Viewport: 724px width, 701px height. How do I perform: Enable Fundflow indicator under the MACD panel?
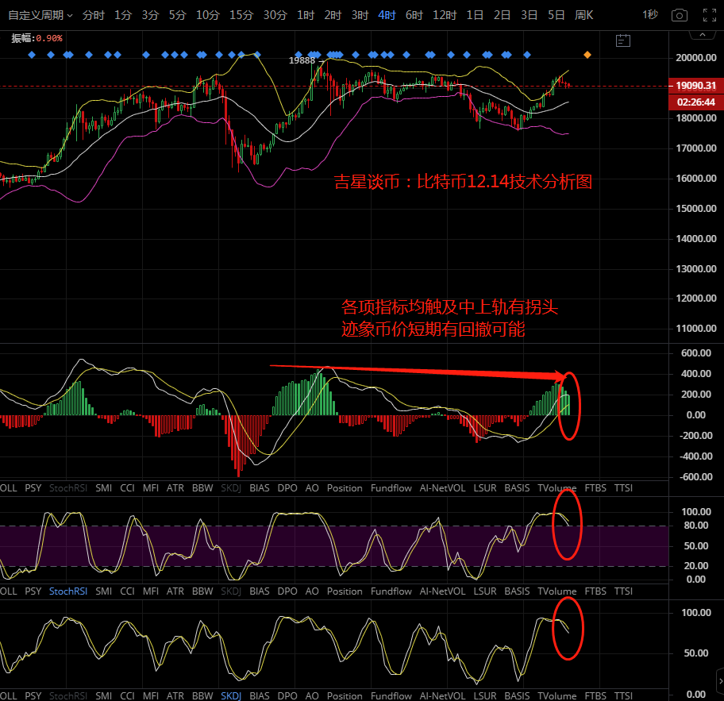pos(391,488)
